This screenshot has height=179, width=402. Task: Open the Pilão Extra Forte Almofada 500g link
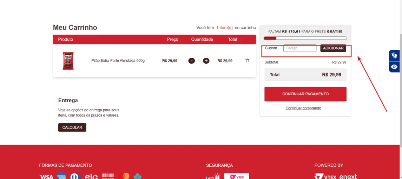click(x=118, y=61)
